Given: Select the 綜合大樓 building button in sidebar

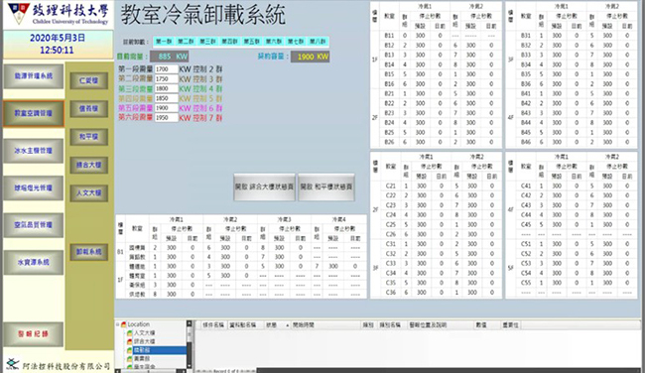Looking at the screenshot, I should pos(89,165).
